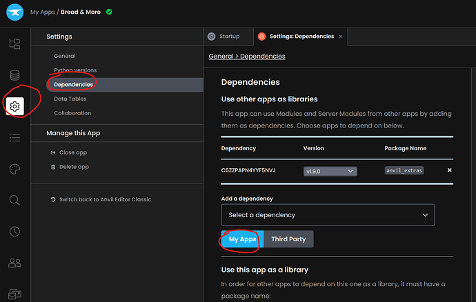Open the Users icon in sidebar
This screenshot has height=302, width=476.
coord(14,263)
